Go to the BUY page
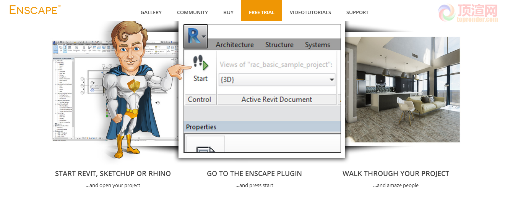This screenshot has height=205, width=505. [228, 12]
